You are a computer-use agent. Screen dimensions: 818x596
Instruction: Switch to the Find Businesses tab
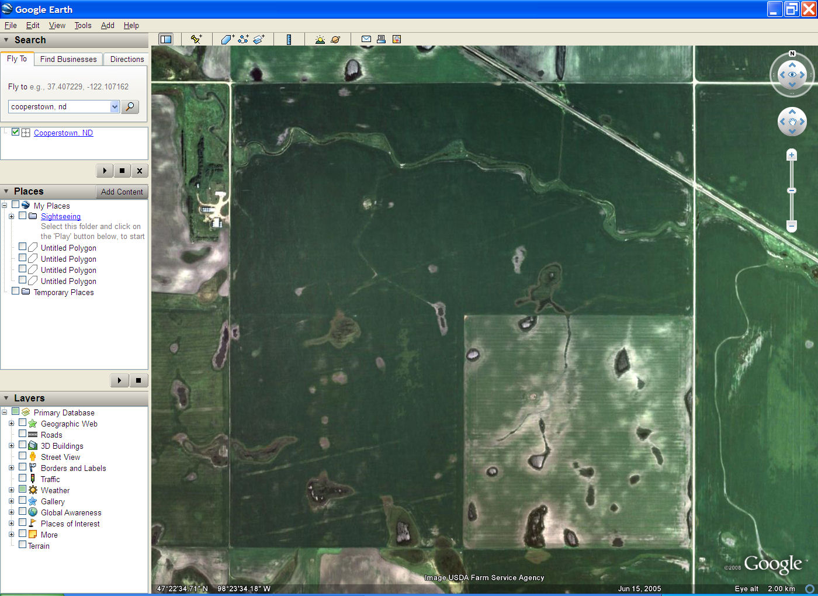coord(68,59)
